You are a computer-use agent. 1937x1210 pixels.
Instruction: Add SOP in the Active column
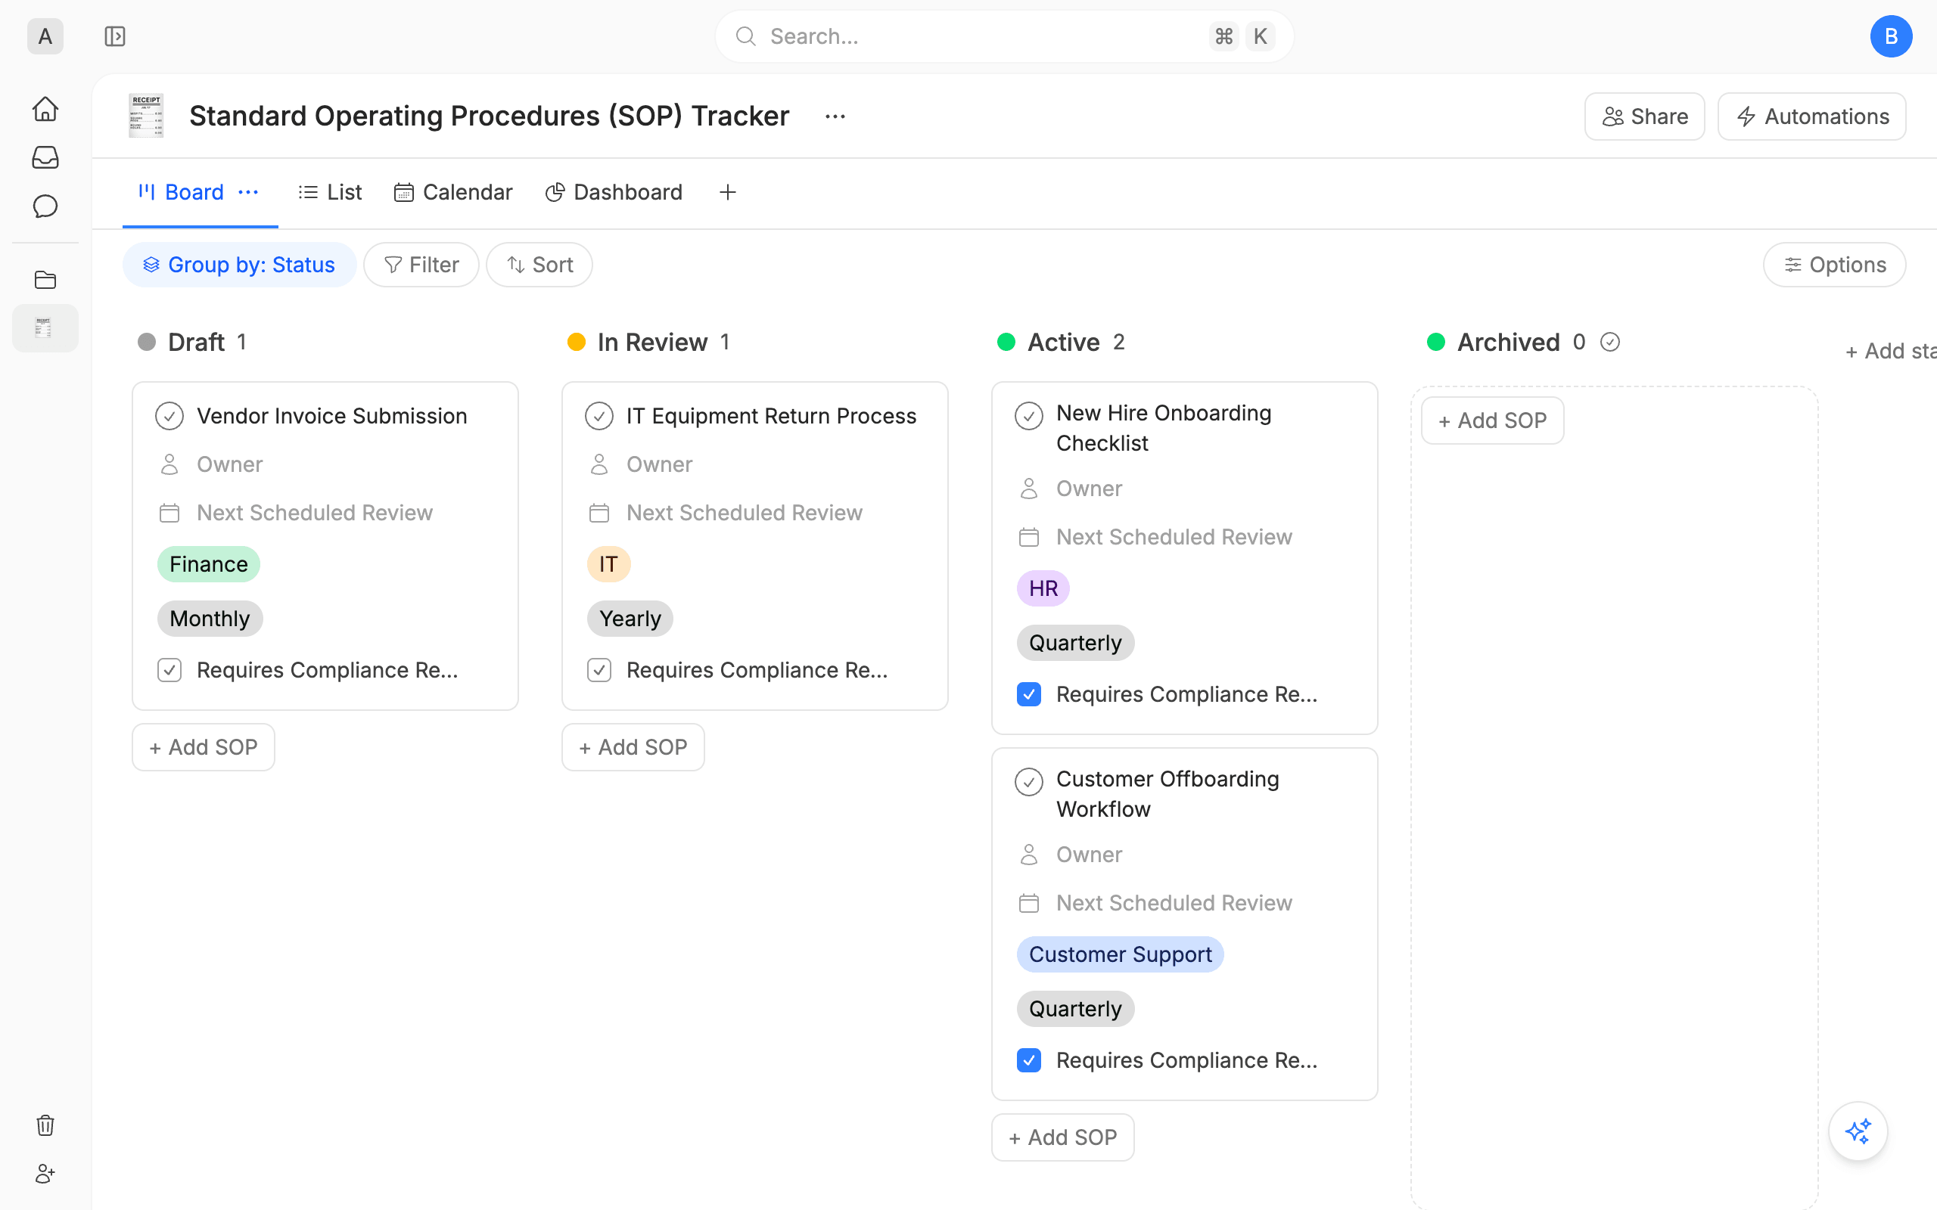coord(1063,1137)
